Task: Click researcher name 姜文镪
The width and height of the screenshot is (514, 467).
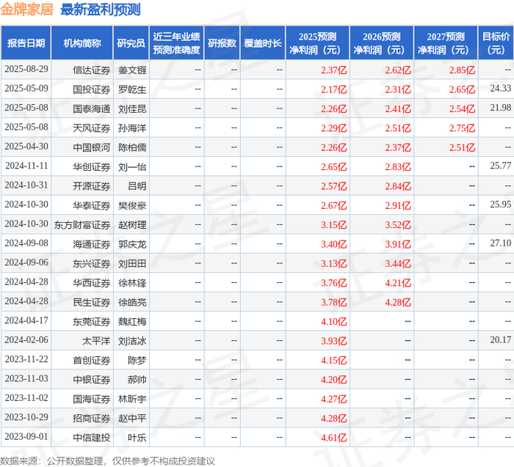Action: [132, 70]
